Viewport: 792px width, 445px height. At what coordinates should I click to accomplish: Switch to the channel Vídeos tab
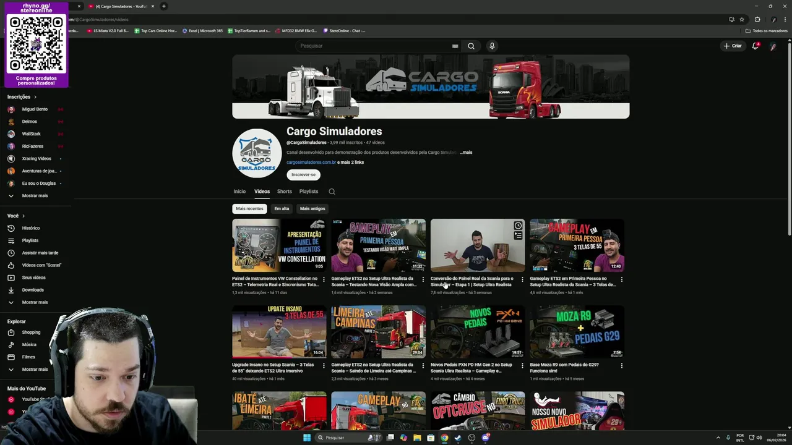pos(262,192)
